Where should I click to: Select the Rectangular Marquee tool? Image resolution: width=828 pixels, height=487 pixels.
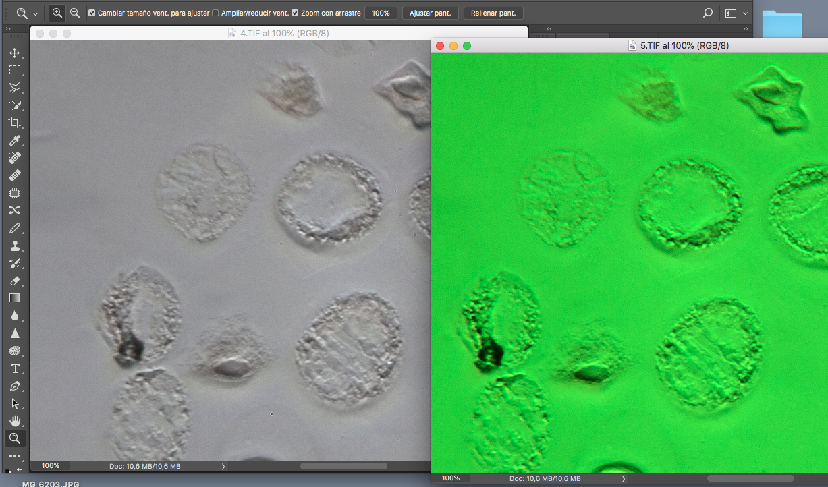[15, 70]
